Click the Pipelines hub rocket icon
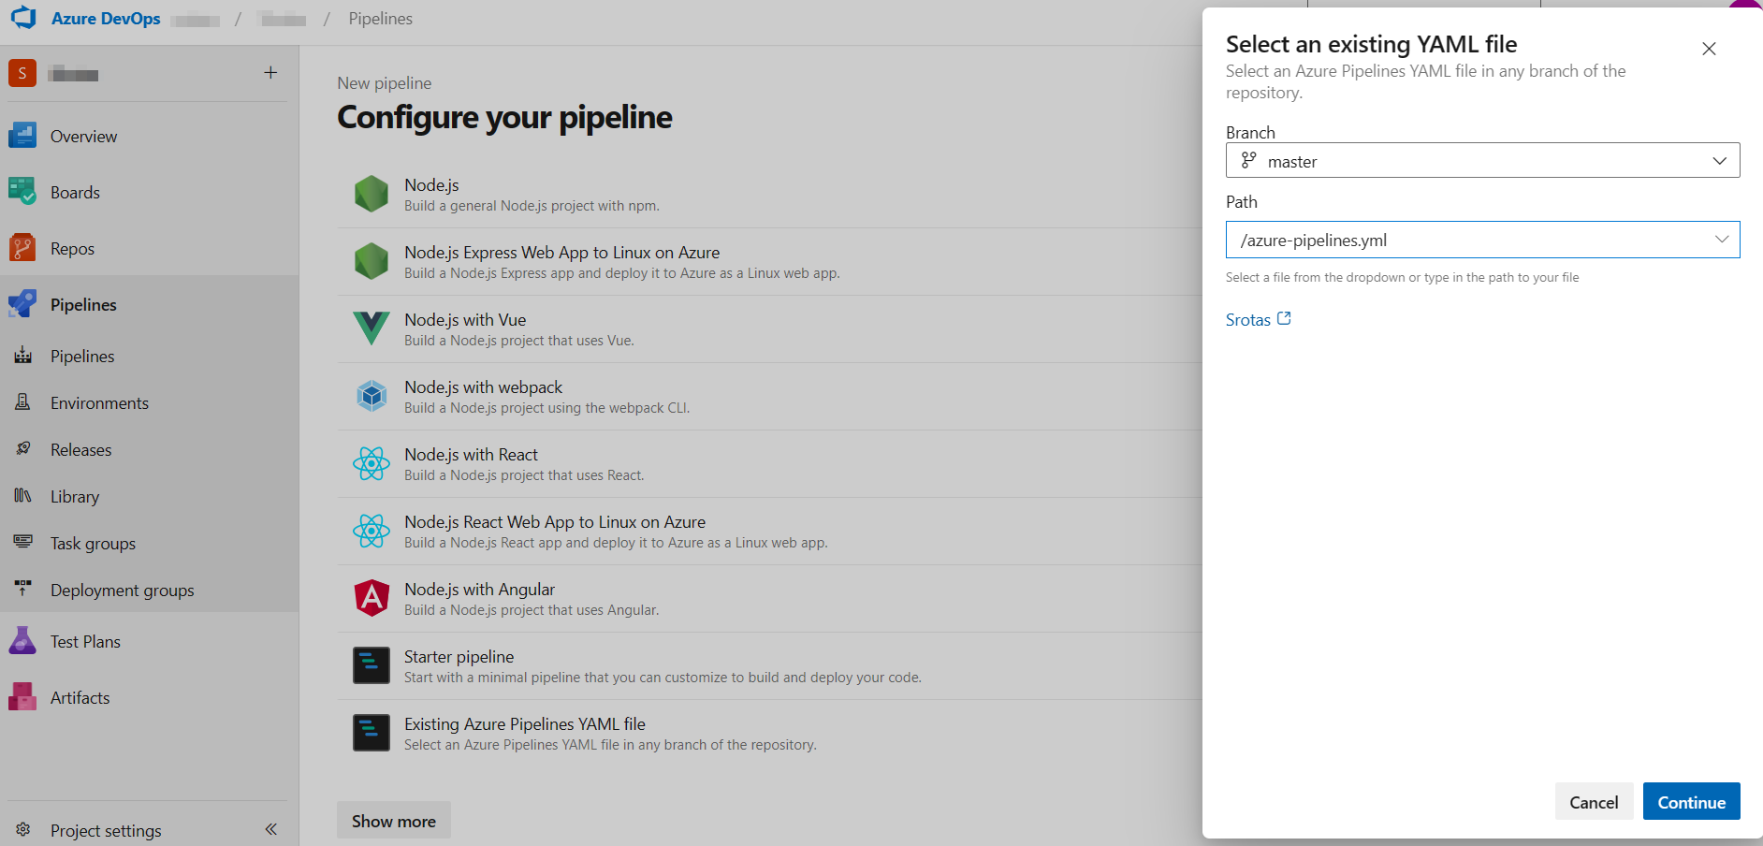1763x846 pixels. pos(22,304)
